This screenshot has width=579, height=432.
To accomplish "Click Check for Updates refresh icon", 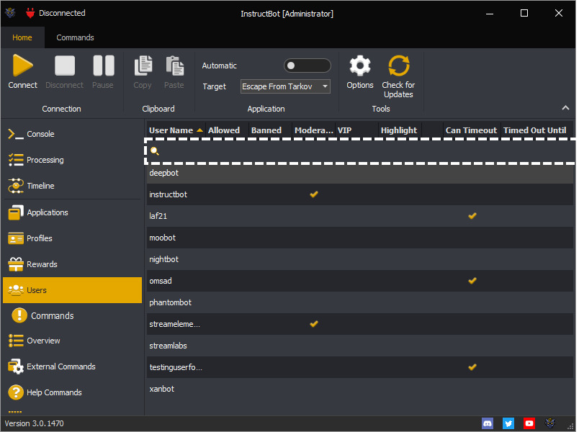I will click(x=399, y=66).
